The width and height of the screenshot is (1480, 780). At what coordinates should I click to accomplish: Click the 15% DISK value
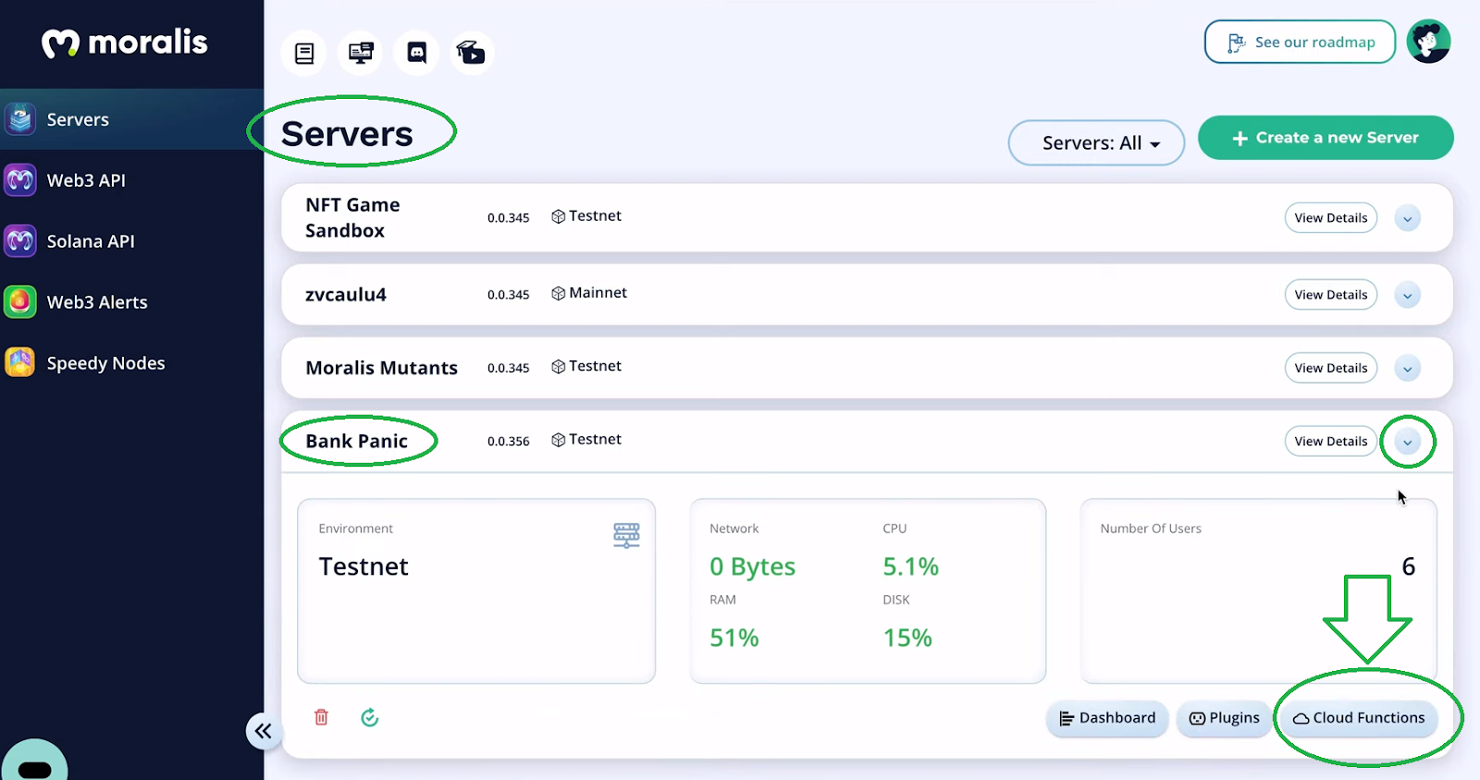[x=907, y=638]
